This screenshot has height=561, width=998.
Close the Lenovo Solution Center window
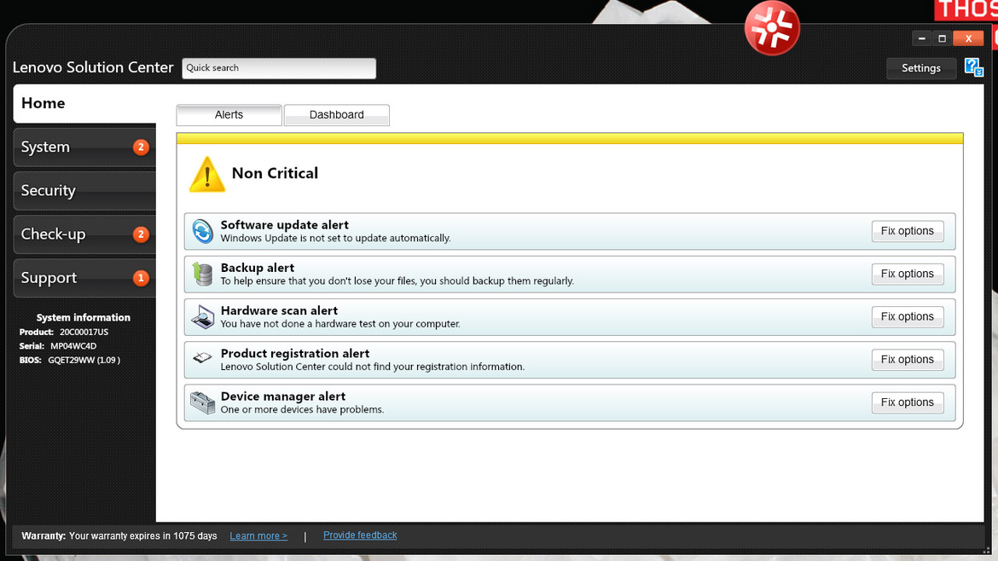click(968, 39)
